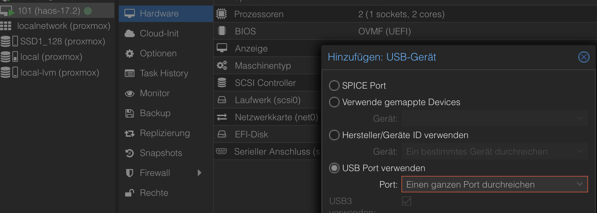This screenshot has height=213, width=597.
Task: Click the Firewall shield icon
Action: (x=129, y=173)
